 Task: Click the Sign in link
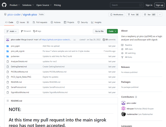pos(149,5)
